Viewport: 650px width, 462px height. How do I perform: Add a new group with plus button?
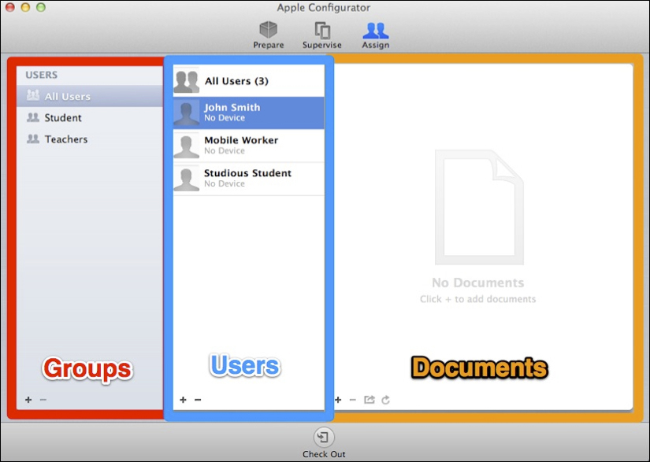tap(28, 400)
